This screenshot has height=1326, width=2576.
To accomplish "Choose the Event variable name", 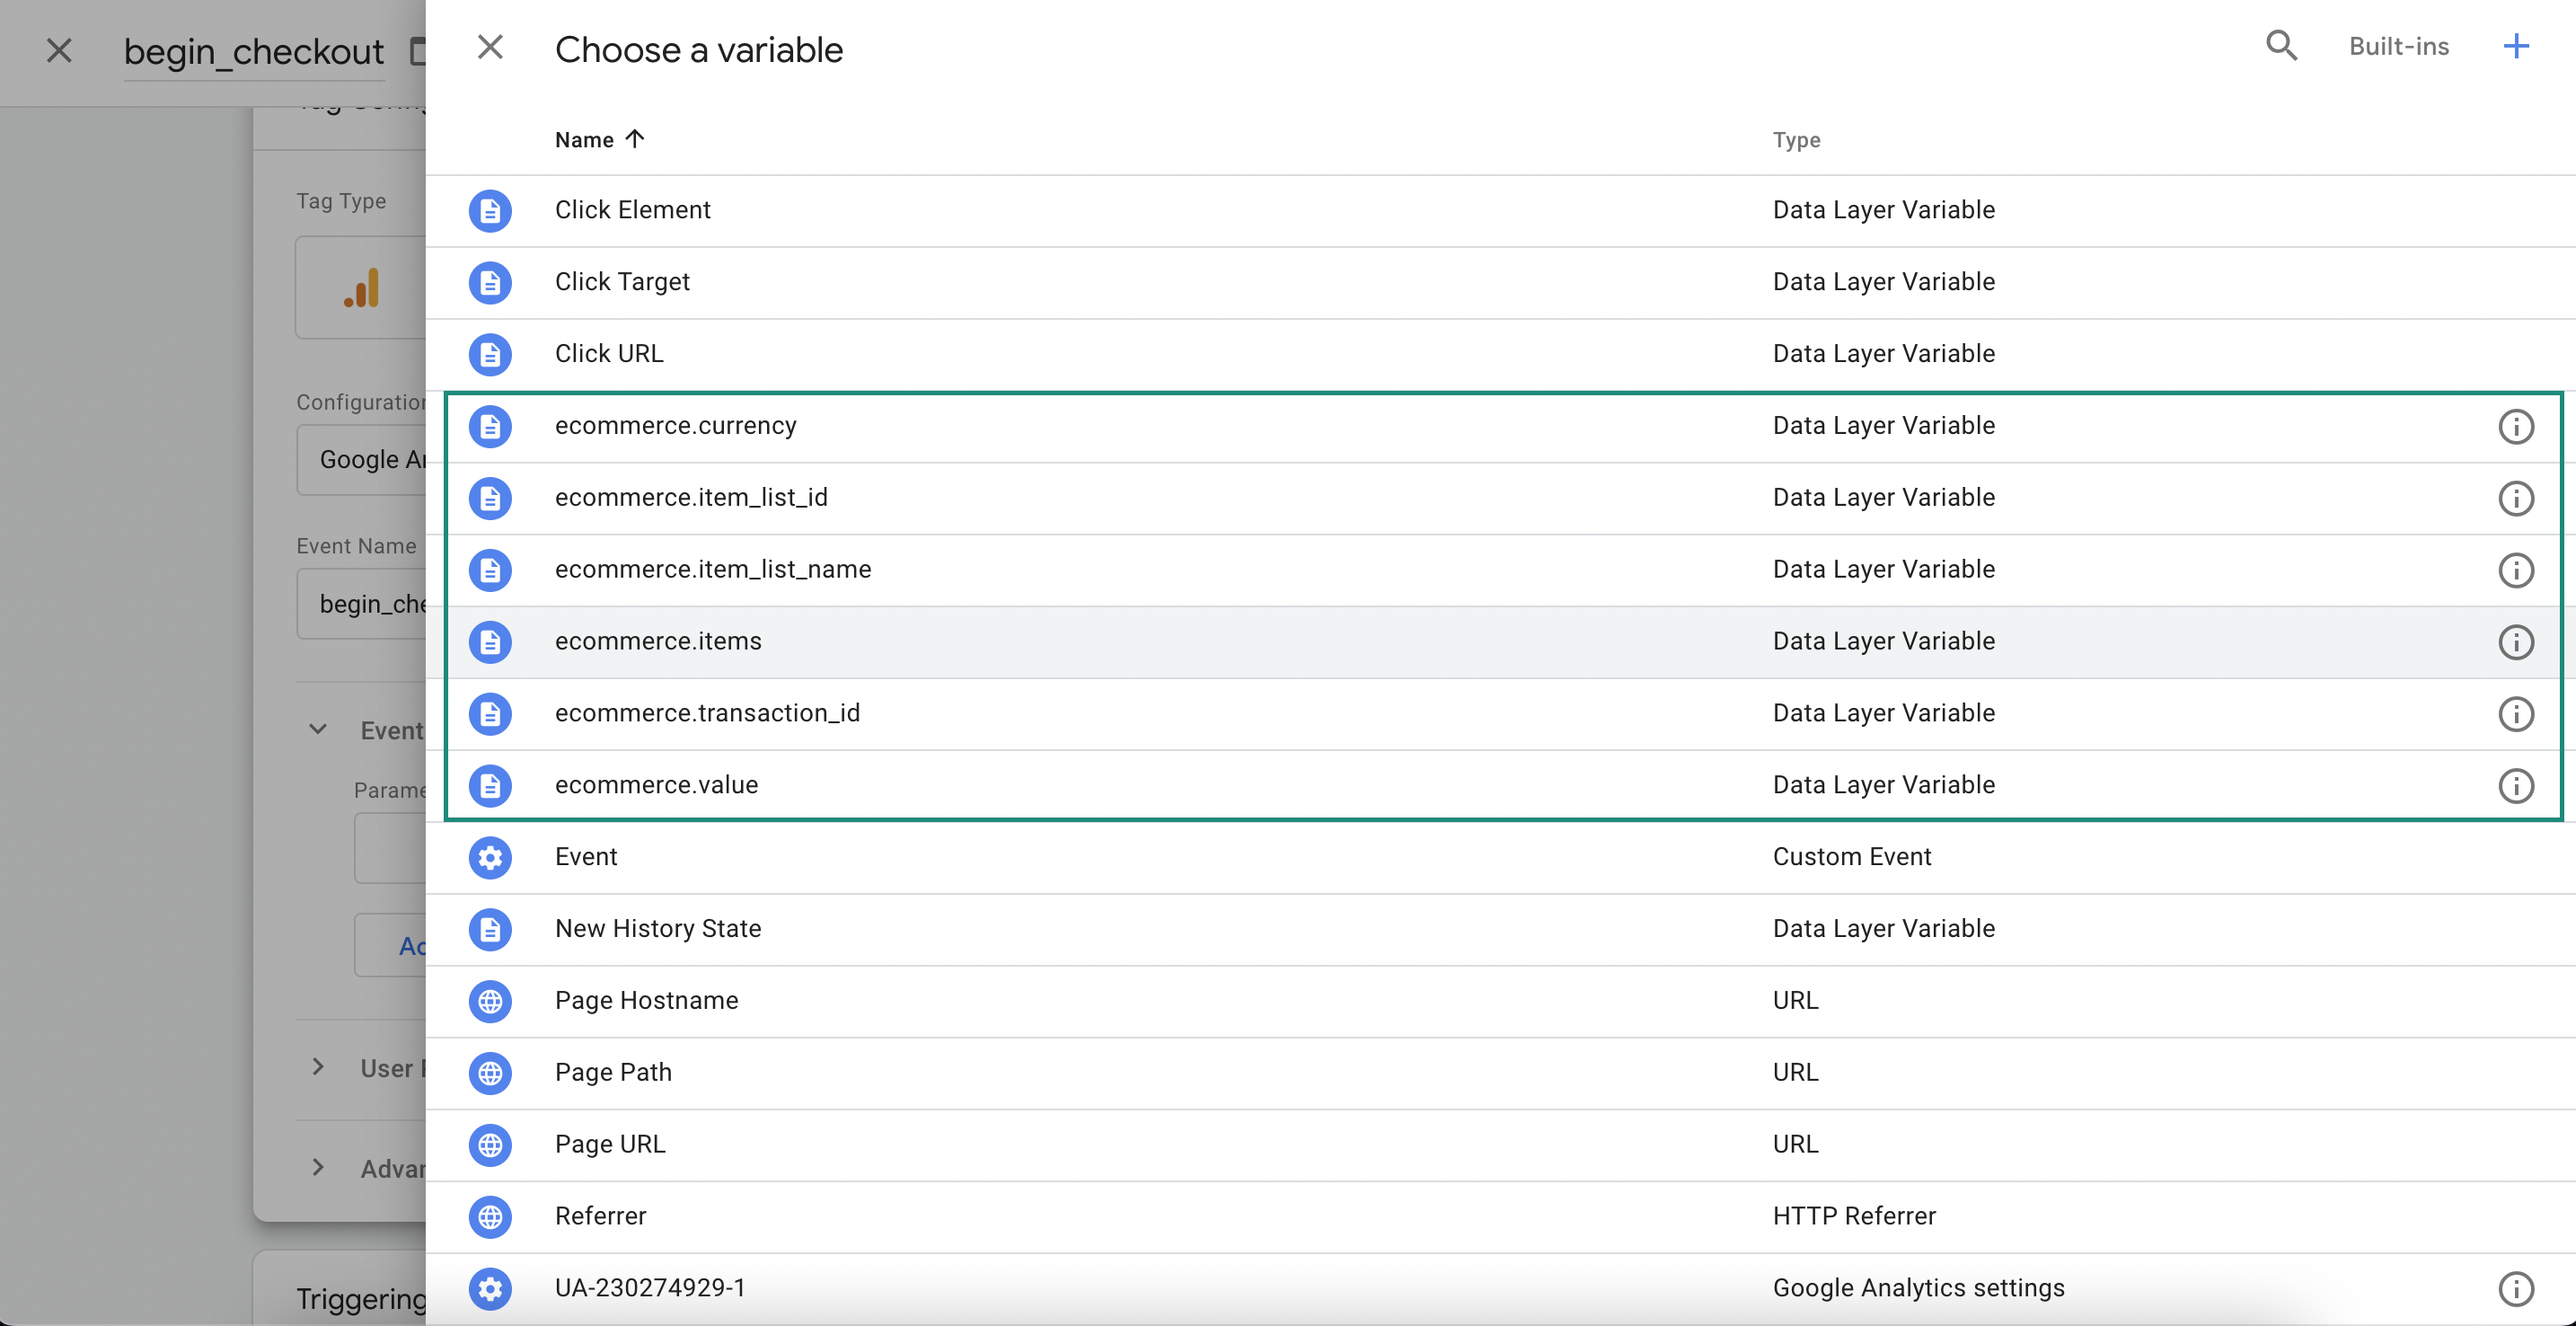I will pos(586,857).
